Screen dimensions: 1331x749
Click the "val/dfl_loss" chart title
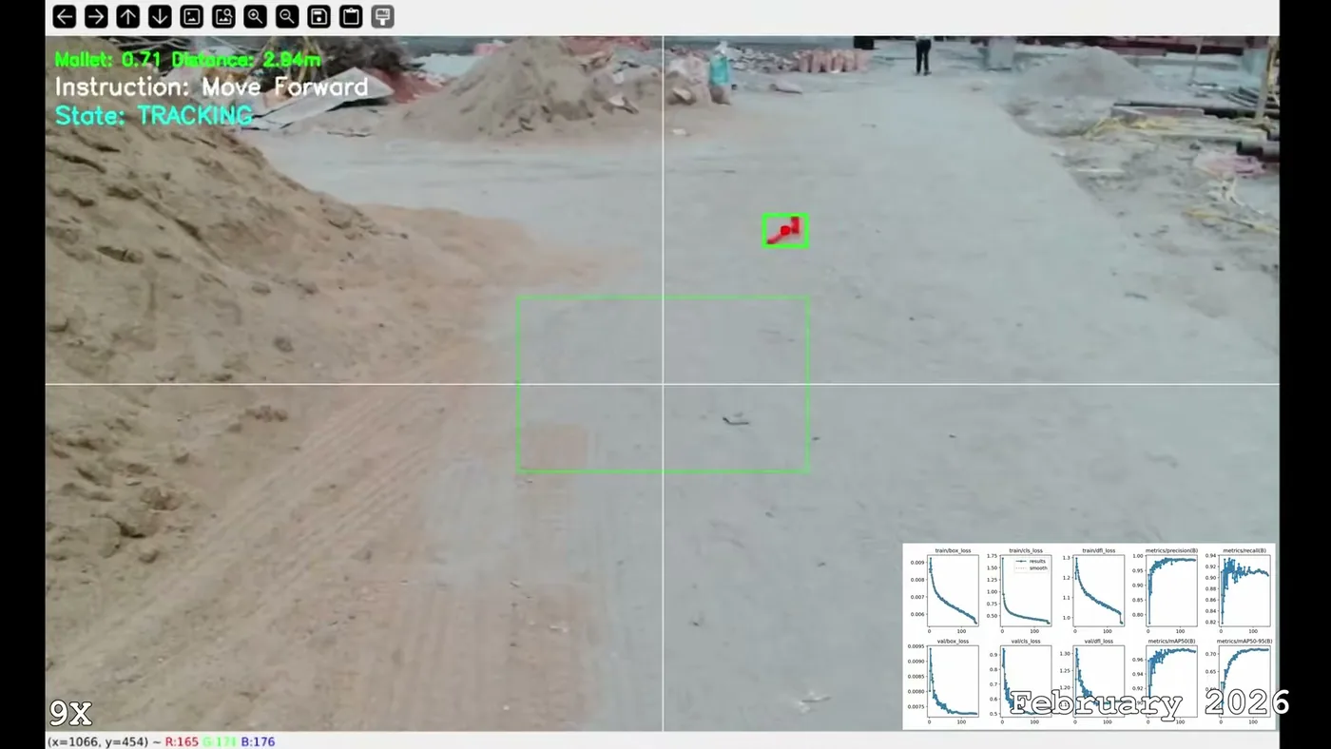click(x=1099, y=642)
